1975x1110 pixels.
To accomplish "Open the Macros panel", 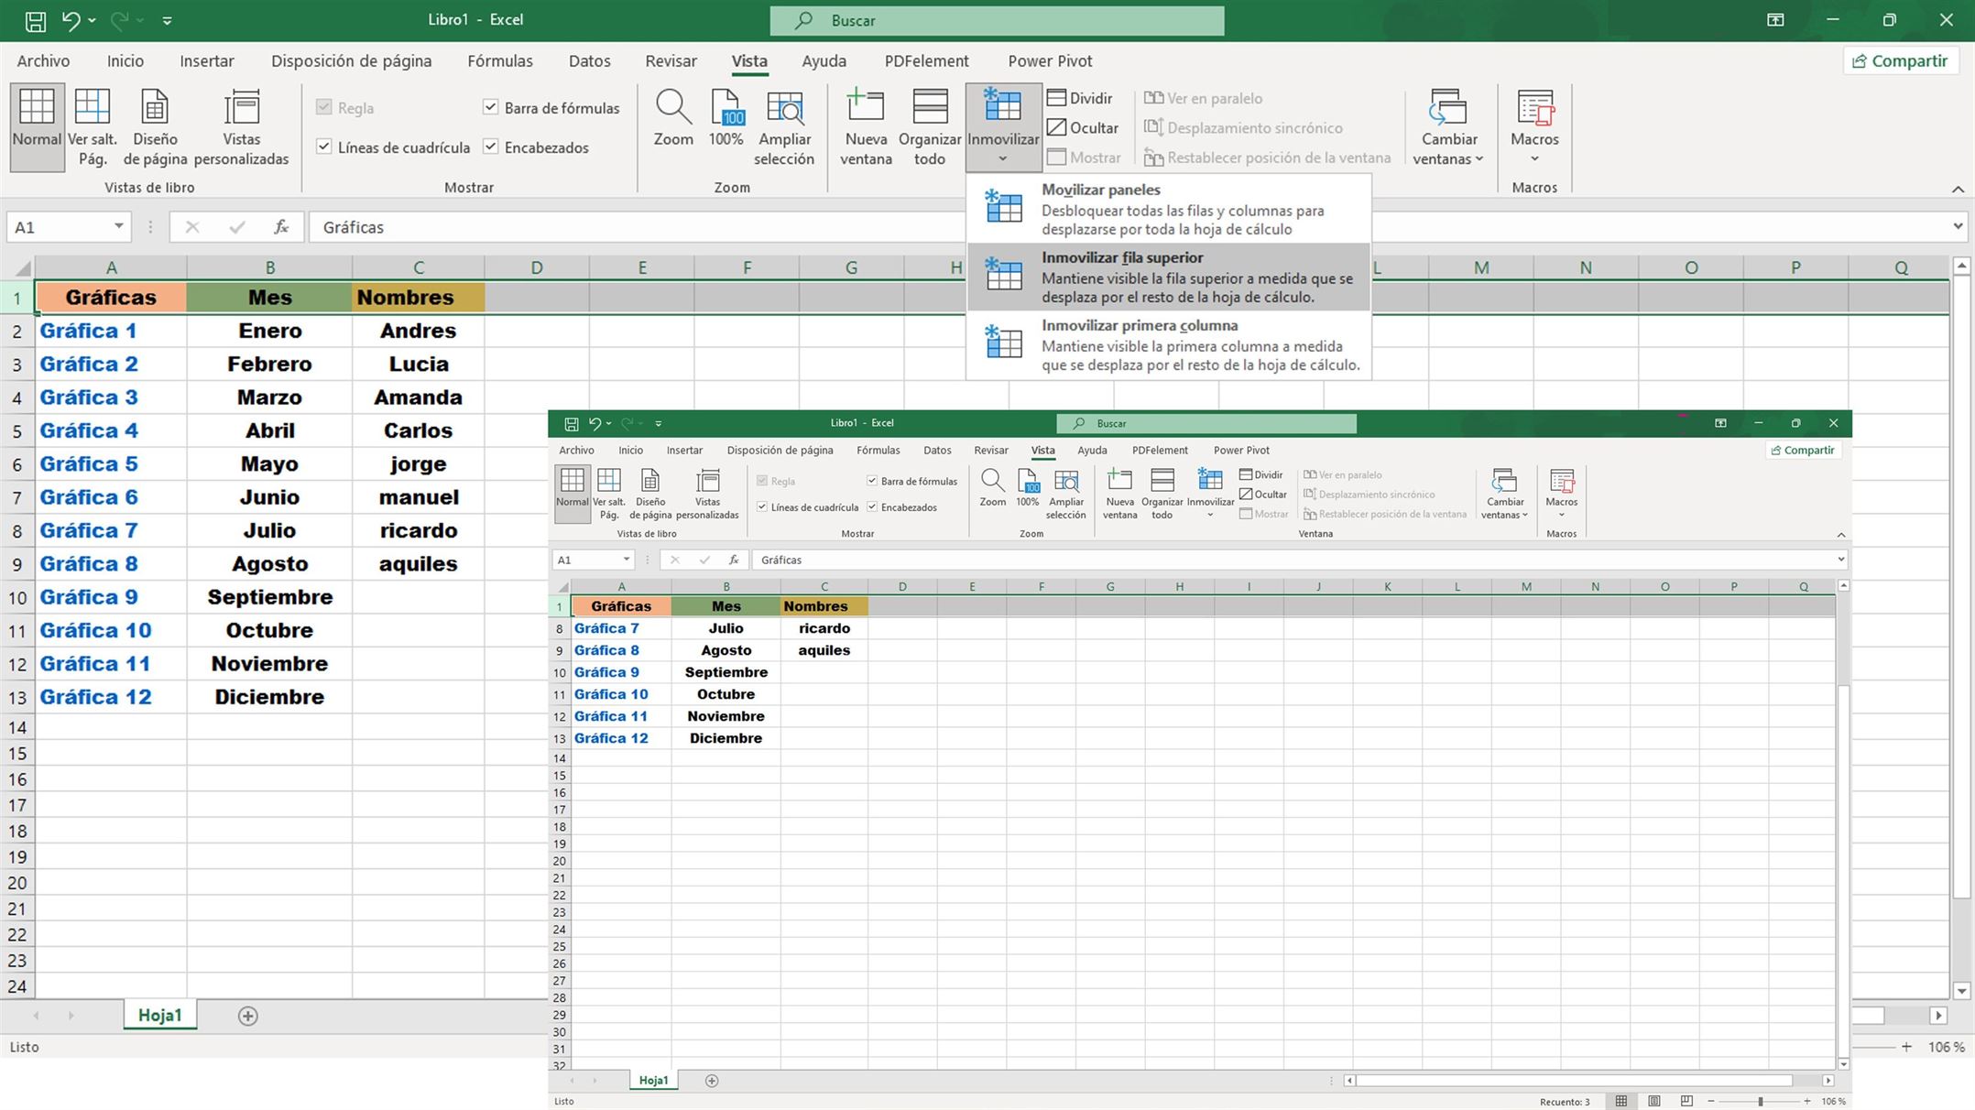I will (1533, 126).
